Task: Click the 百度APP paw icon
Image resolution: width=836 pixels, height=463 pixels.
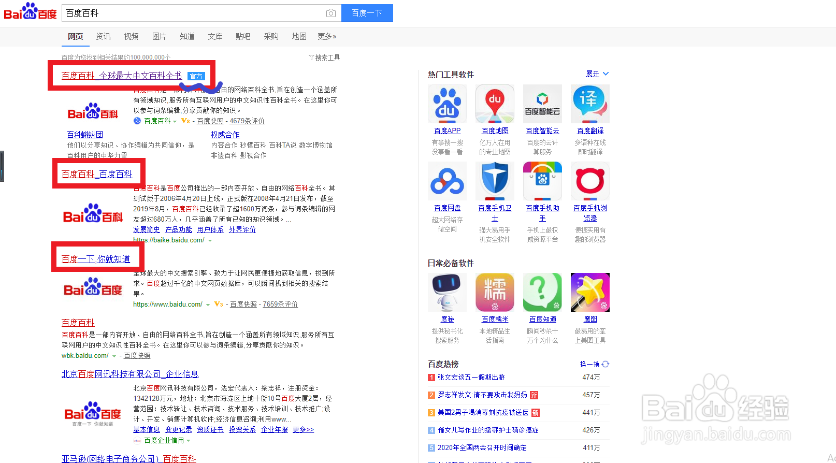Action: (x=448, y=104)
